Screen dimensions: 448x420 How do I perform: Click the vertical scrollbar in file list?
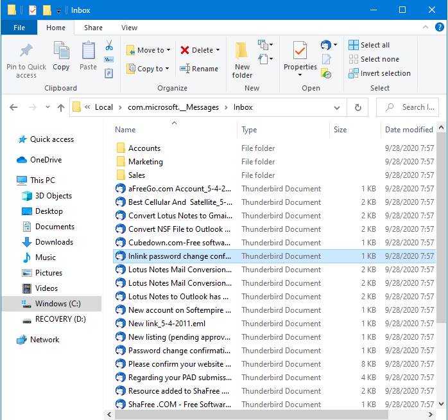tap(442, 227)
